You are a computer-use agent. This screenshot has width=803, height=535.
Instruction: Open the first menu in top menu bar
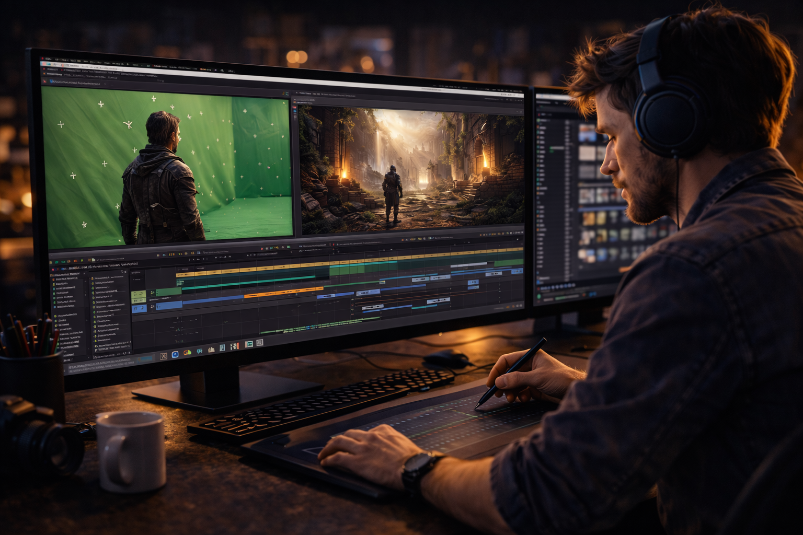48,59
